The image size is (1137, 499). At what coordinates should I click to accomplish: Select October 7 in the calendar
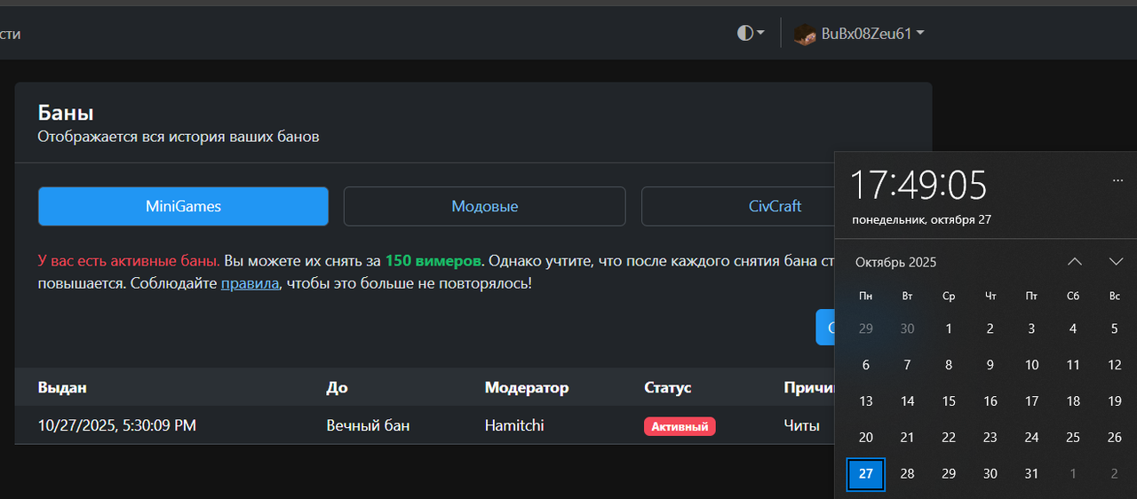pyautogui.click(x=907, y=365)
